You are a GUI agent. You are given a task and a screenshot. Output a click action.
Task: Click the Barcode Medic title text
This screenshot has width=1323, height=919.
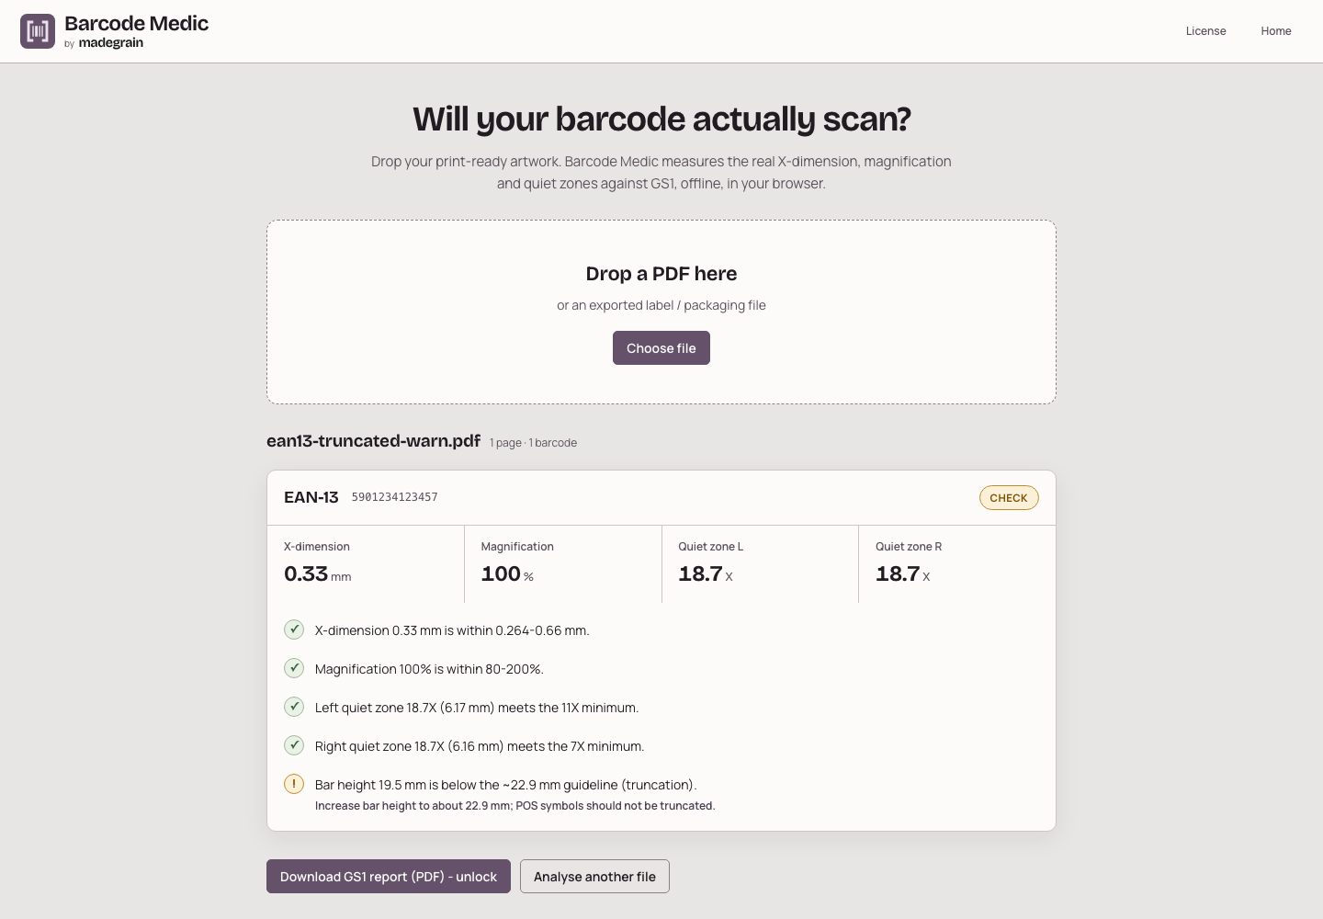coord(137,24)
